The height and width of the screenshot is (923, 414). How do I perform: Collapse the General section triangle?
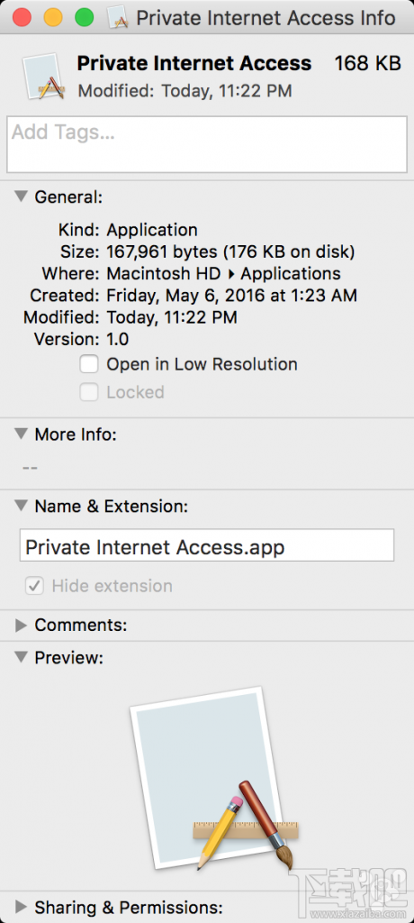point(22,196)
